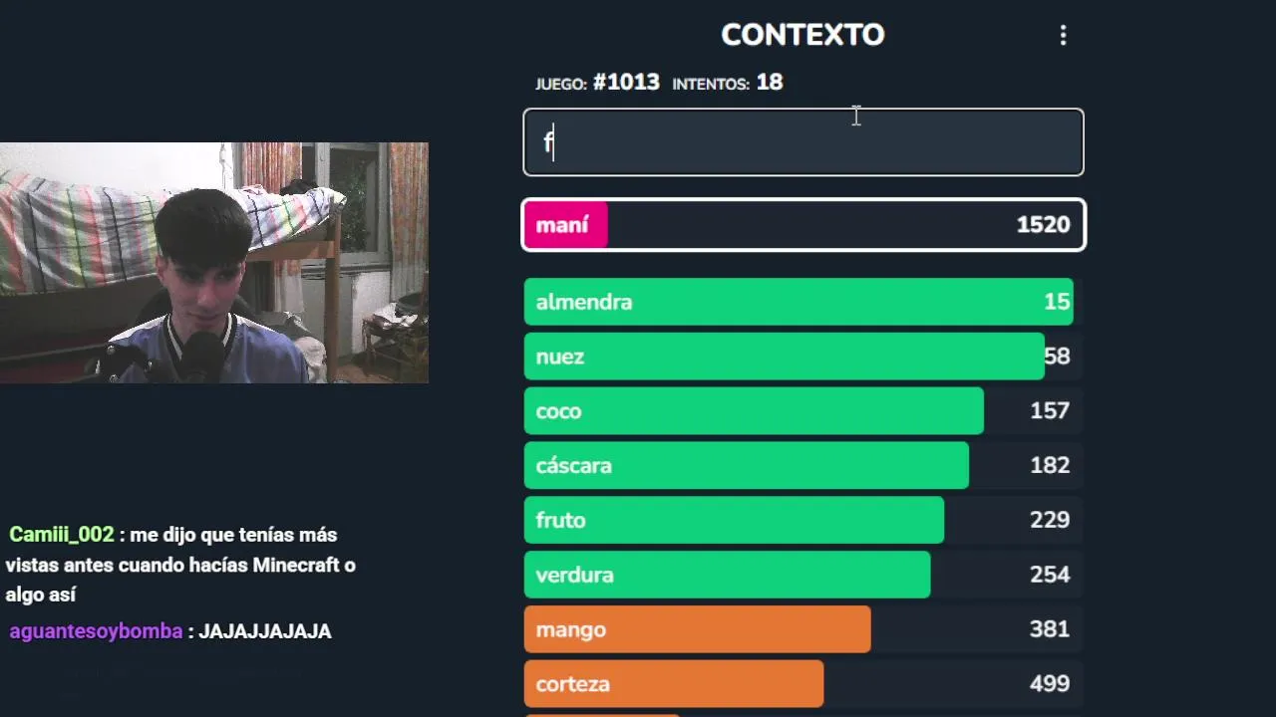Click the orange mango guess bar

point(697,629)
